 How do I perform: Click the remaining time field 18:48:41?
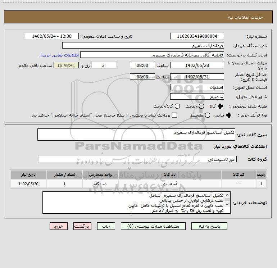[x=66, y=65]
